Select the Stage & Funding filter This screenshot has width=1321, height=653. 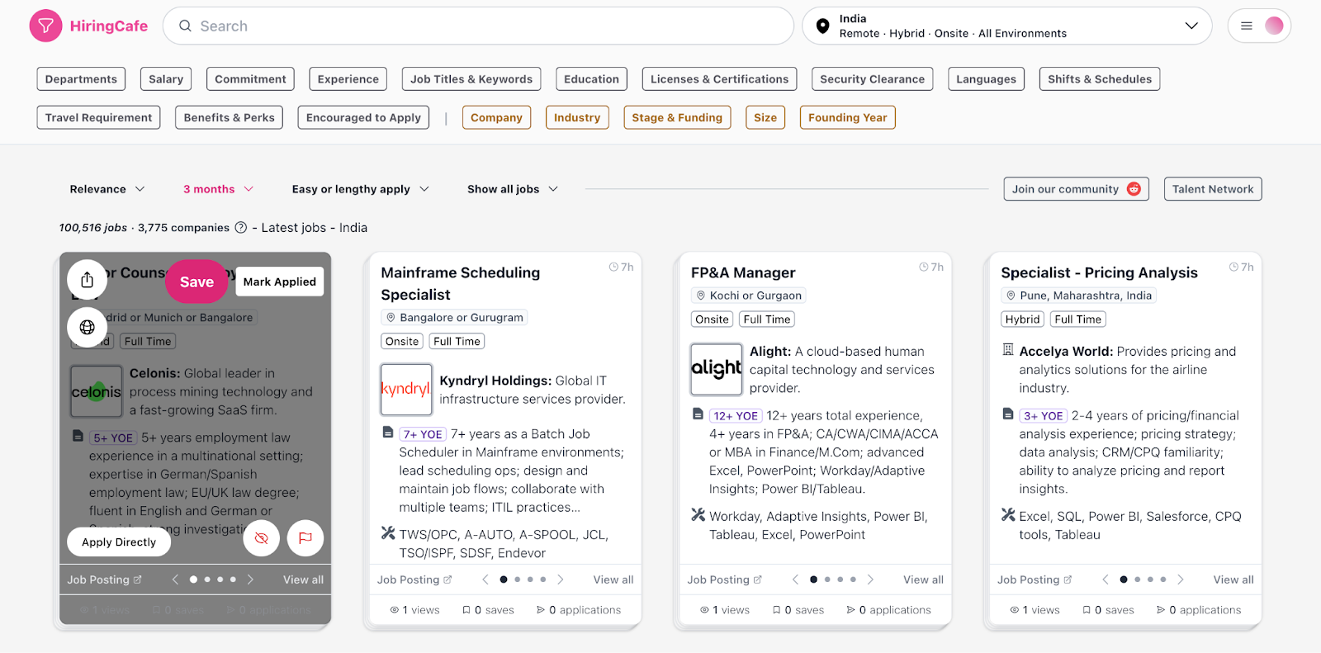pyautogui.click(x=677, y=118)
